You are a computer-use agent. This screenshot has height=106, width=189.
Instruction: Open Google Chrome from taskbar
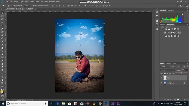click(x=100, y=103)
